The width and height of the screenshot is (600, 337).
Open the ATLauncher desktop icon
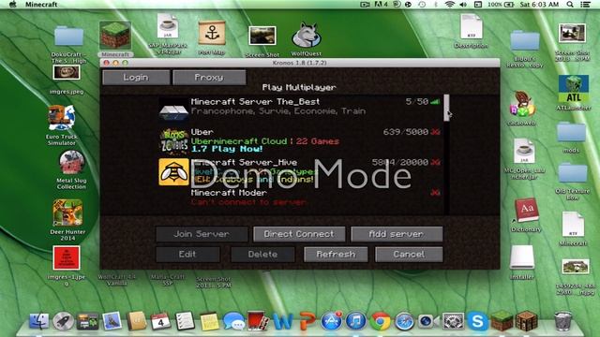point(573,89)
